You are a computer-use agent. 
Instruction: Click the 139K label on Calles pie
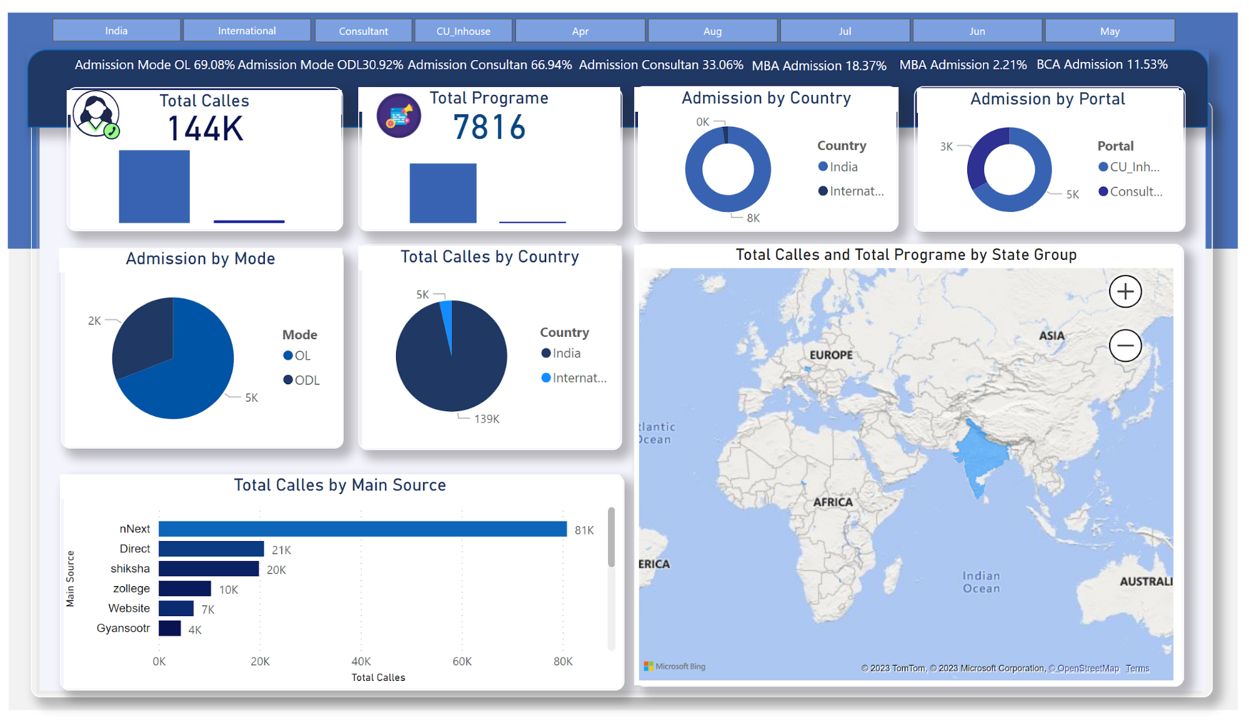pyautogui.click(x=487, y=419)
